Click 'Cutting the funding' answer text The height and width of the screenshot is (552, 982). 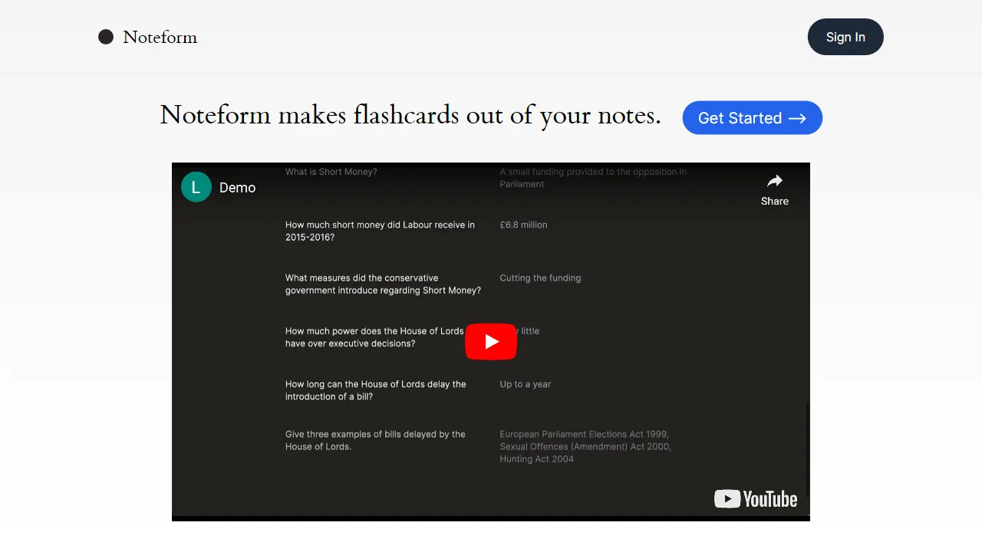540,278
